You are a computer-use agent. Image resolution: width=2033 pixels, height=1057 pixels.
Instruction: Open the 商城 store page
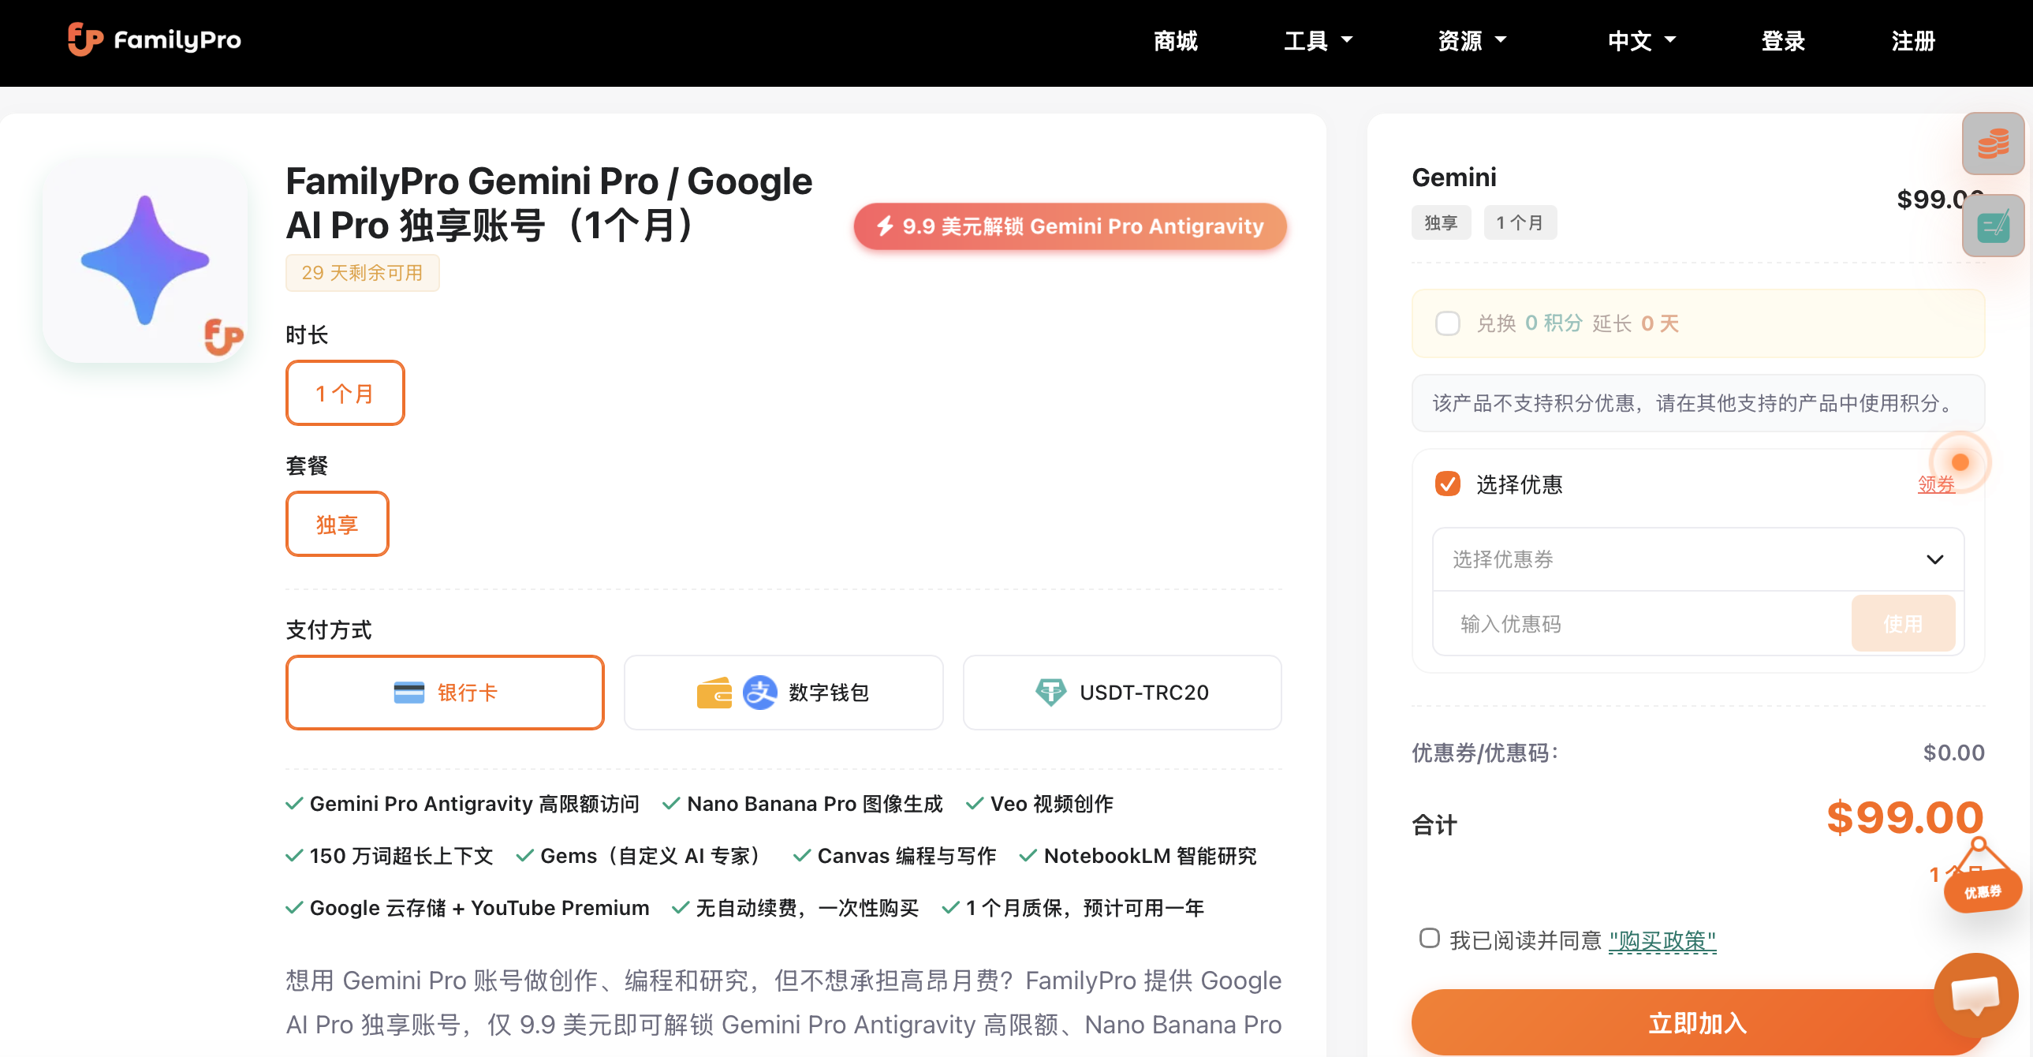(1175, 40)
